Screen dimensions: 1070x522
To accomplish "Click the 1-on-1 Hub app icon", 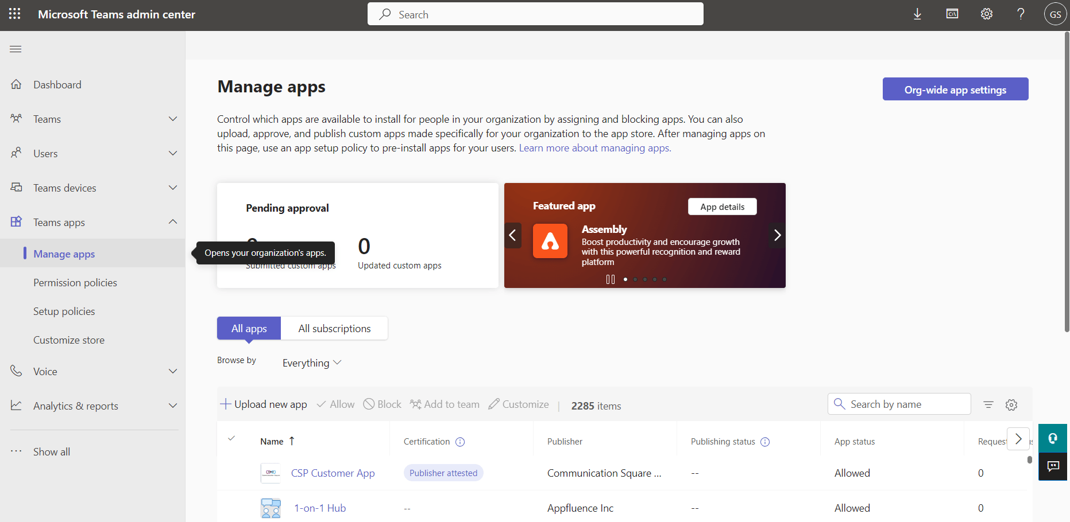I will [271, 508].
